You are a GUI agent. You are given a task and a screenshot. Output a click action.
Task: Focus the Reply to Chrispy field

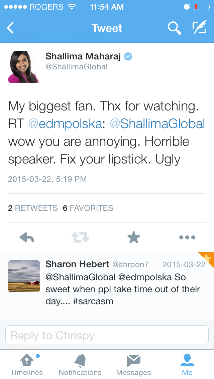107,335
